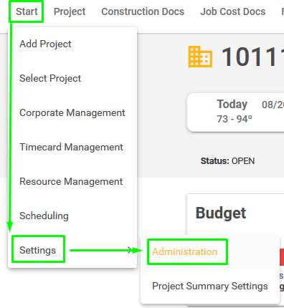Screen dimensions: 284x308
Task: Open Resource Management
Action: click(72, 181)
